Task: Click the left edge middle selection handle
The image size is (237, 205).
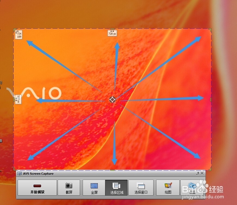Action: pos(14,100)
